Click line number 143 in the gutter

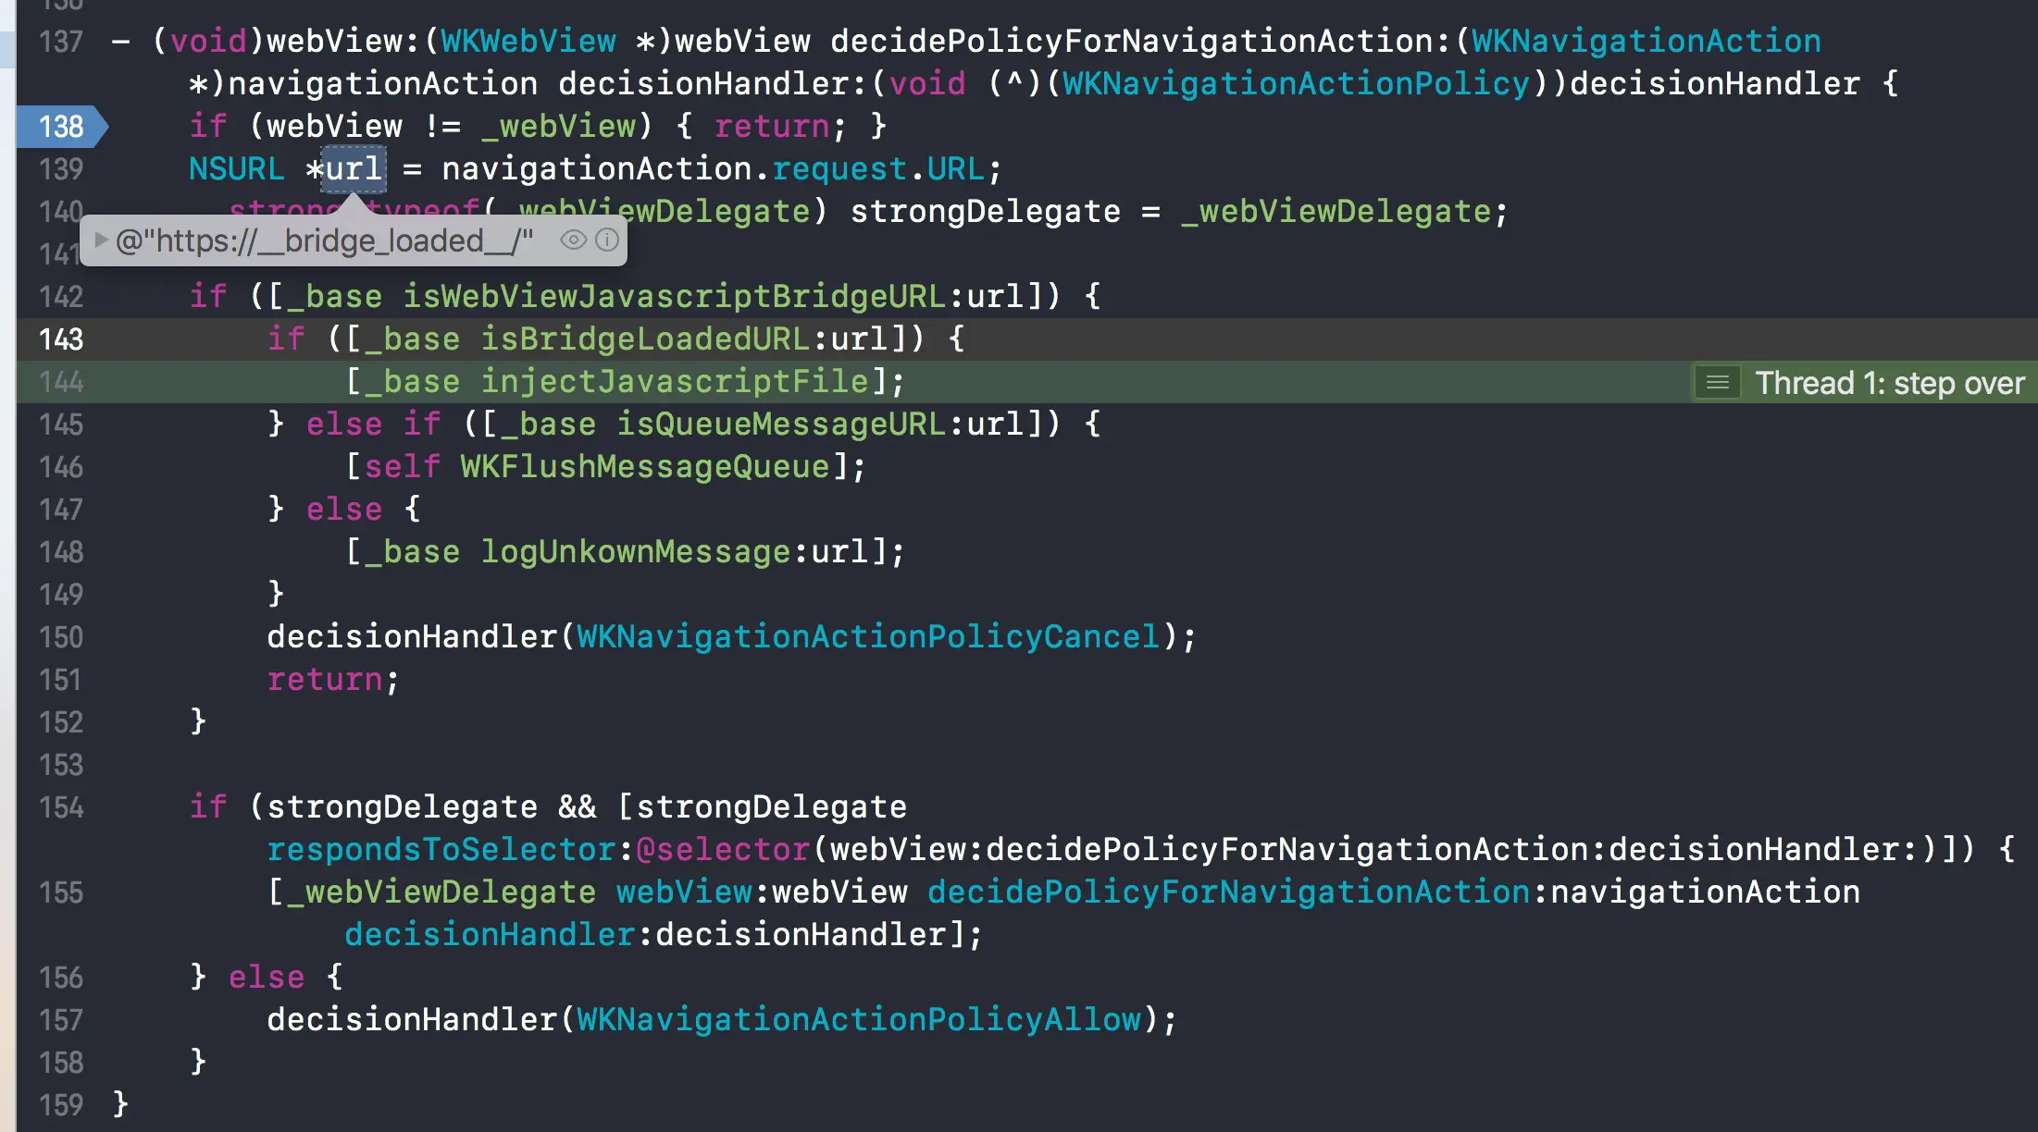tap(61, 339)
